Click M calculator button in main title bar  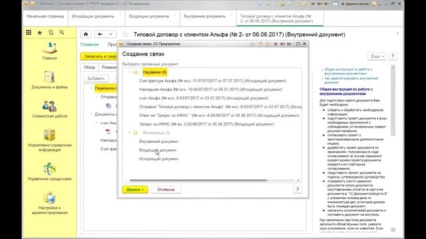click(x=313, y=4)
